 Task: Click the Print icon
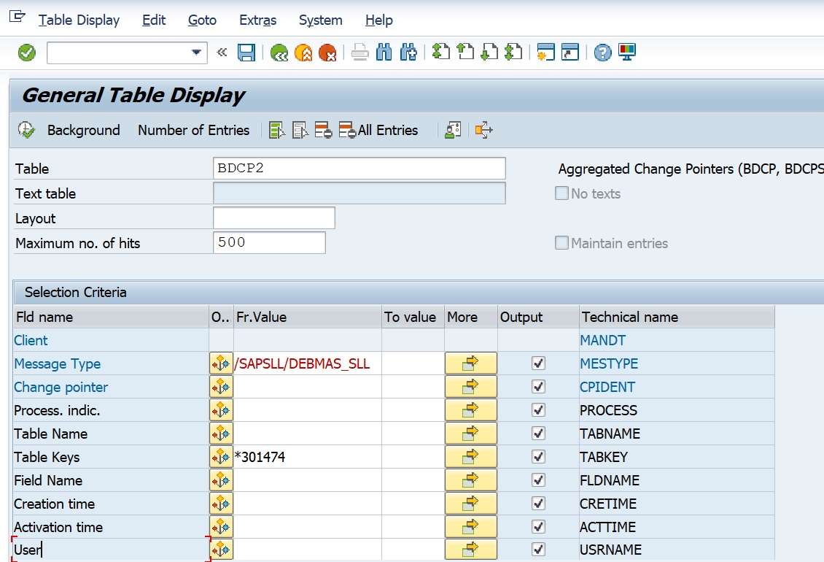(359, 52)
